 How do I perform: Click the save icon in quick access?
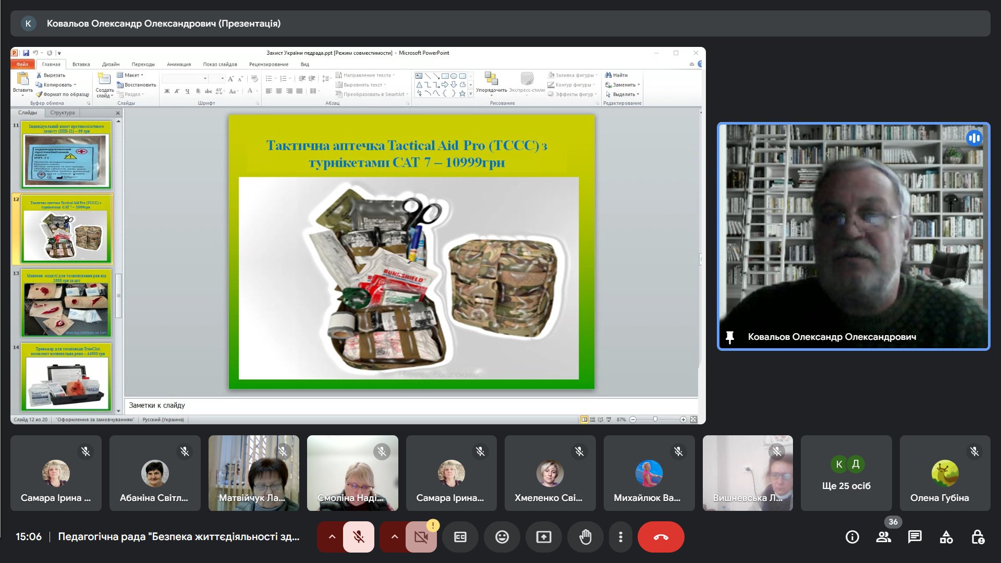pyautogui.click(x=26, y=53)
